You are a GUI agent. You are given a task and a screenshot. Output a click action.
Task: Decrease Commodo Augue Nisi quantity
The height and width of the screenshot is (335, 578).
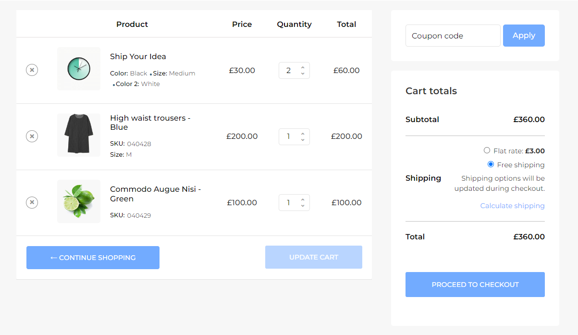click(x=303, y=206)
